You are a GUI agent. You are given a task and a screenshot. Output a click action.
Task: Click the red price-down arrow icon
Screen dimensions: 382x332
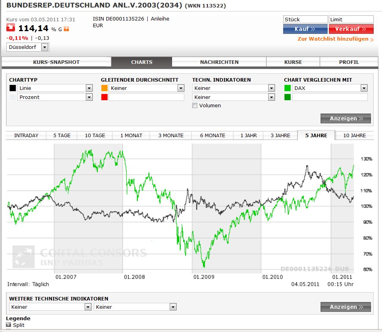click(11, 28)
